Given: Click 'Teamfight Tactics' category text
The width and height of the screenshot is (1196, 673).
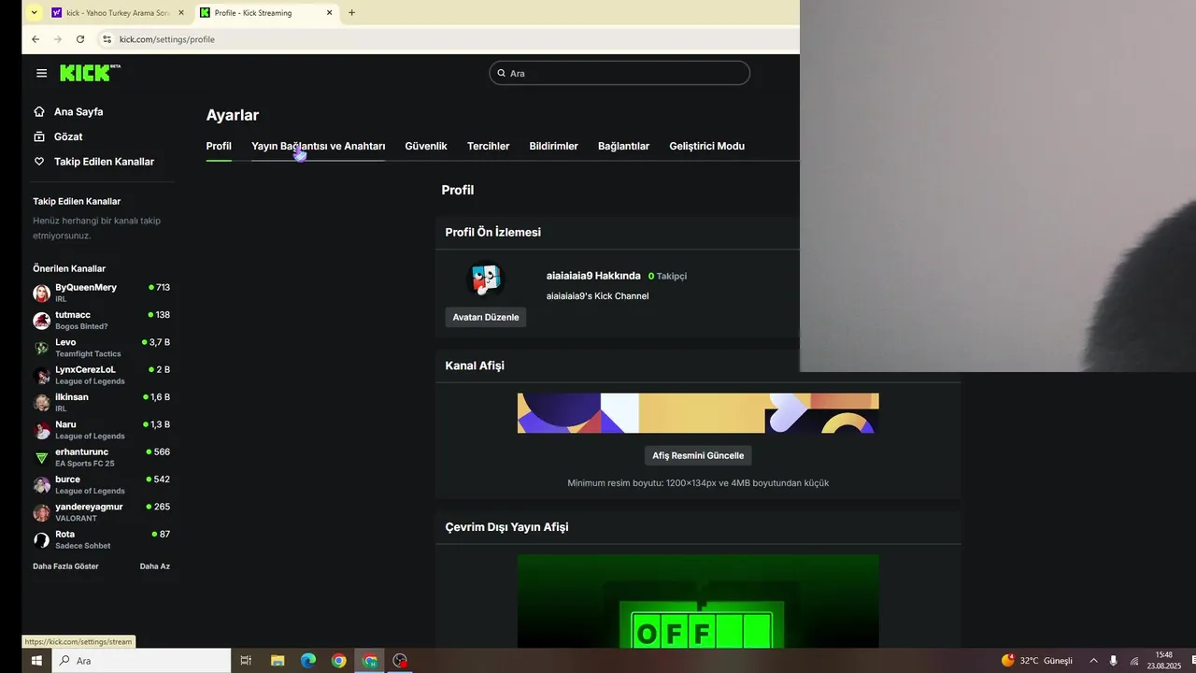Looking at the screenshot, I should point(88,354).
